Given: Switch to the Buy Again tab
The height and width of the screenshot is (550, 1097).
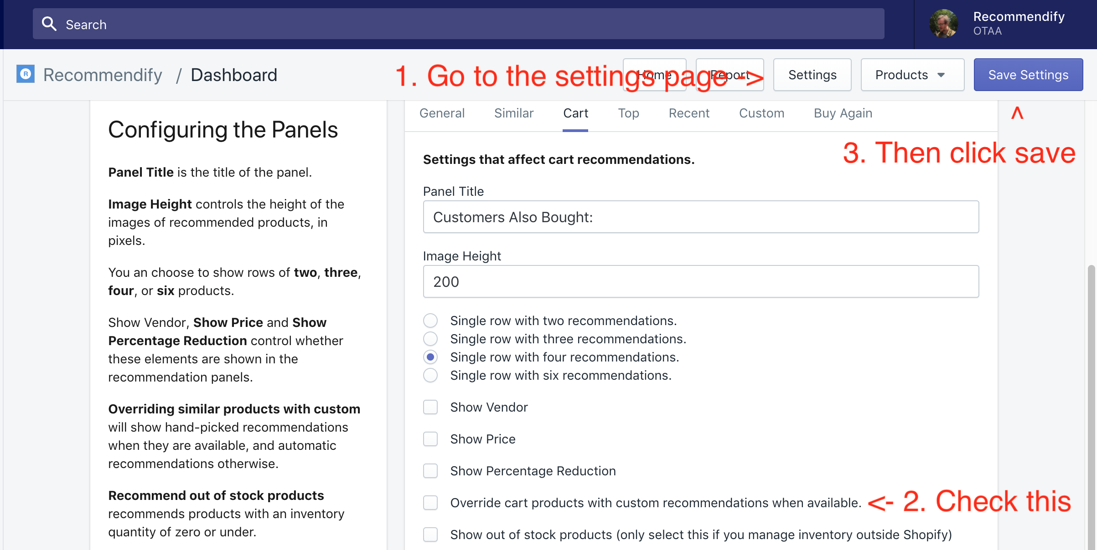Looking at the screenshot, I should pos(843,113).
